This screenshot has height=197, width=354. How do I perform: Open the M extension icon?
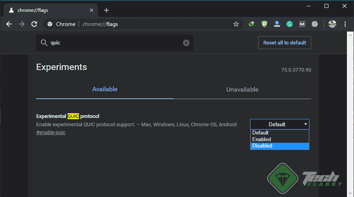pos(302,24)
